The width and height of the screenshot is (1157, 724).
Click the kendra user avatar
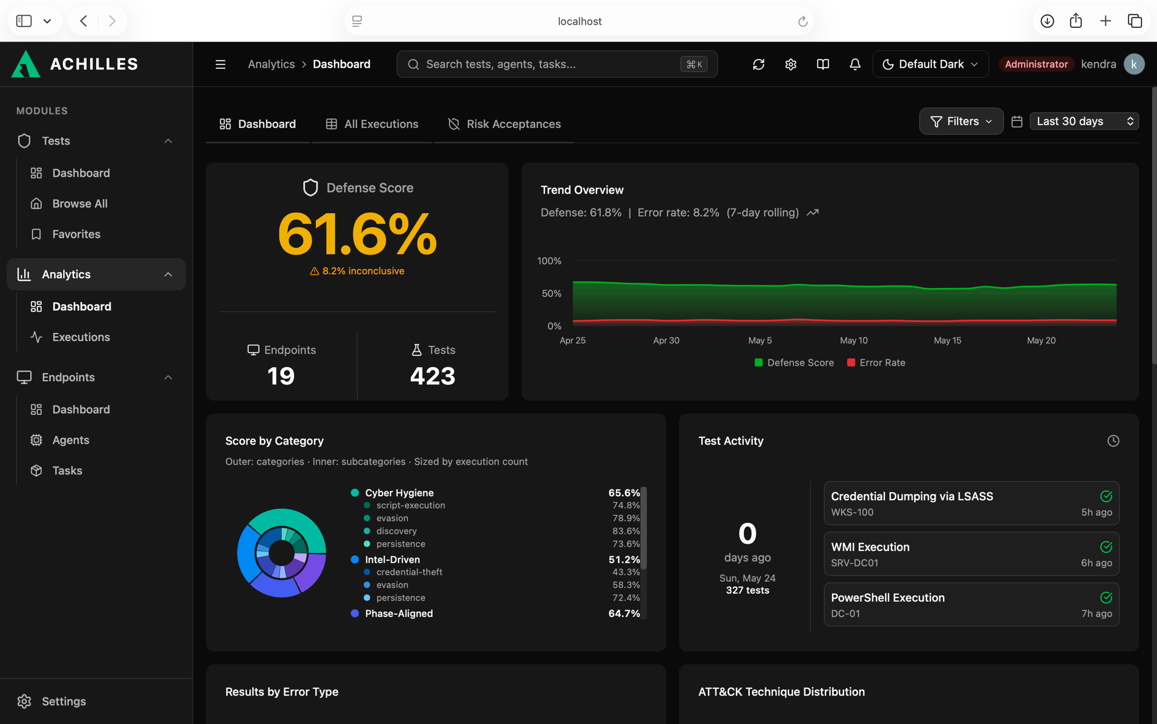1134,64
